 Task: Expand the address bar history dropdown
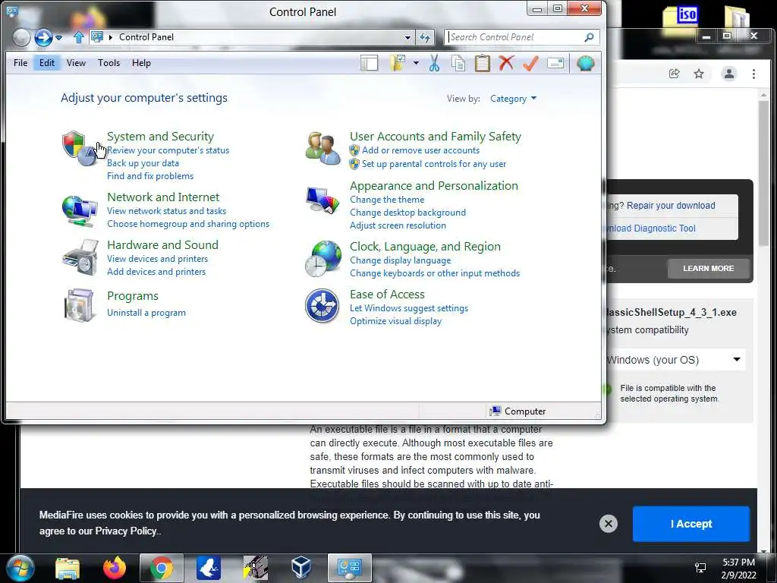pos(407,37)
